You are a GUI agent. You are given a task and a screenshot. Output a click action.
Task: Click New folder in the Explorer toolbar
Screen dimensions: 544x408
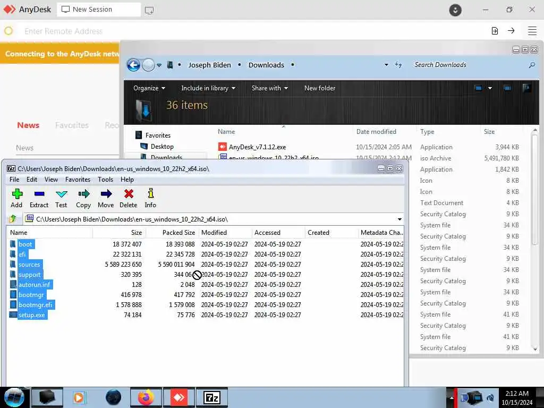pyautogui.click(x=319, y=88)
